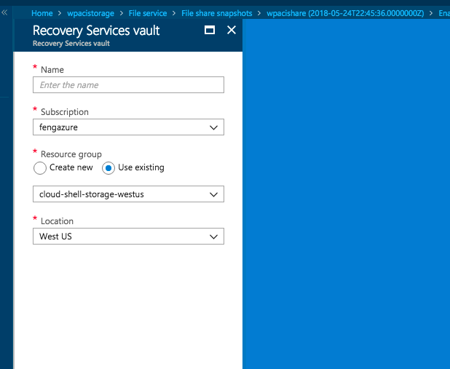Select the Create new radio button
Image resolution: width=450 pixels, height=369 pixels.
(40, 168)
